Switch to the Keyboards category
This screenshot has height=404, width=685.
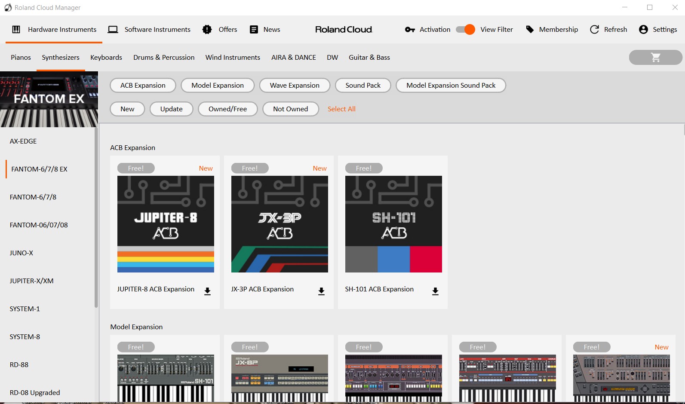pos(106,57)
